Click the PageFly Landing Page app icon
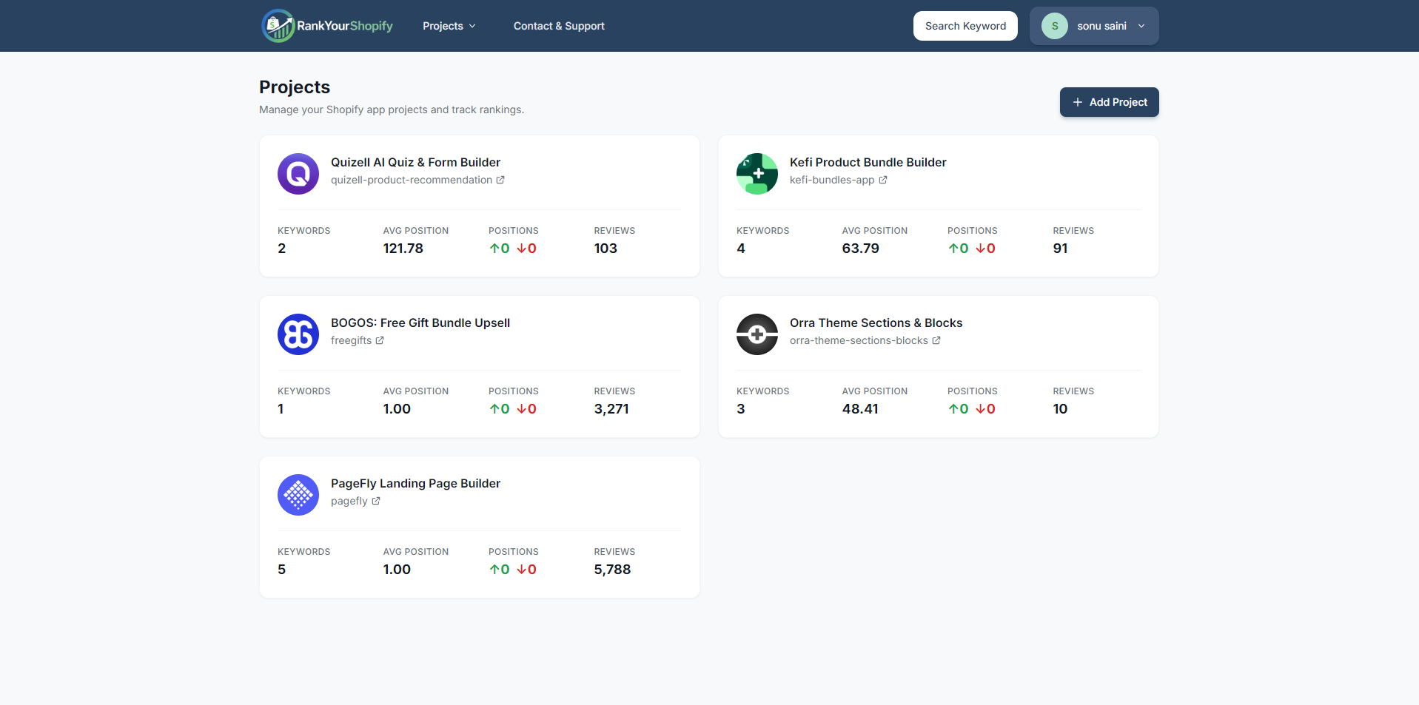Image resolution: width=1419 pixels, height=705 pixels. point(298,494)
